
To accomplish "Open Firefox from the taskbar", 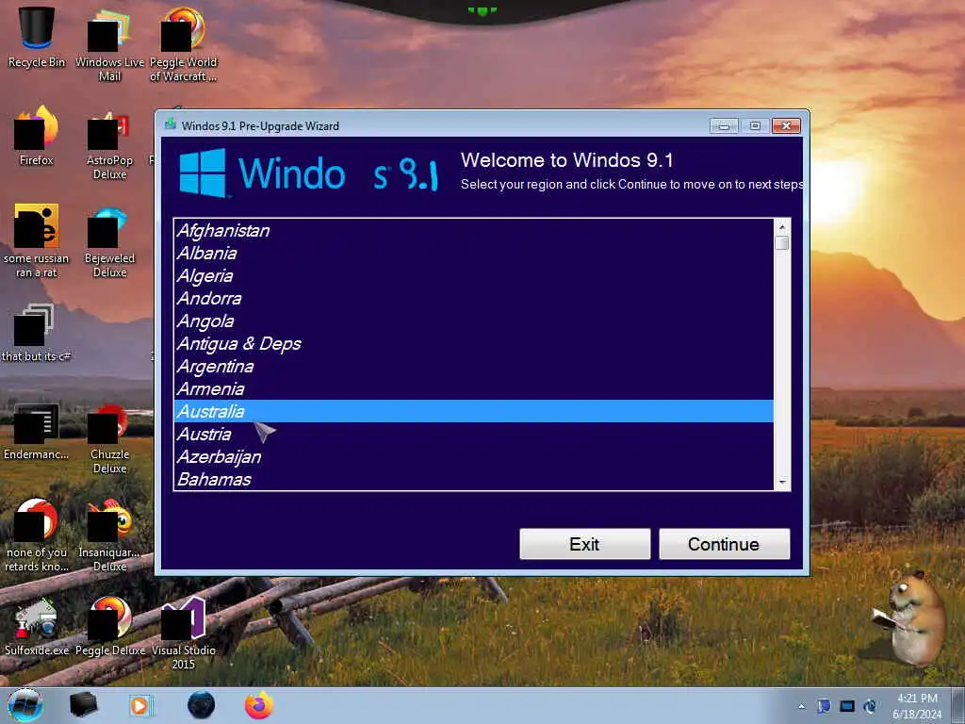I will (259, 705).
